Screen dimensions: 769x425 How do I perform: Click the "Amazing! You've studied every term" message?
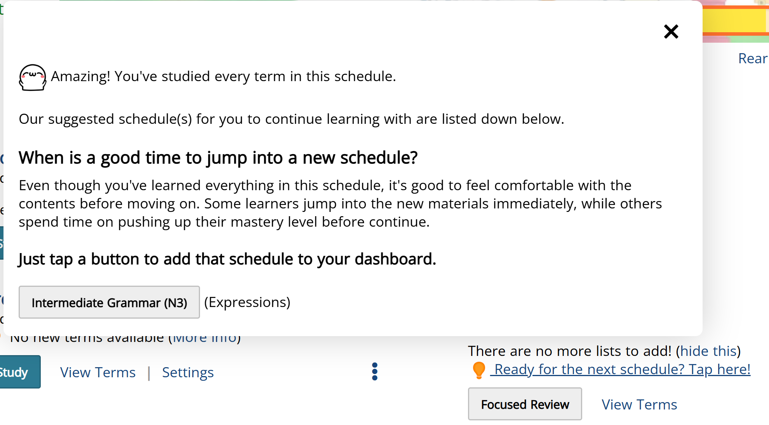pos(223,76)
